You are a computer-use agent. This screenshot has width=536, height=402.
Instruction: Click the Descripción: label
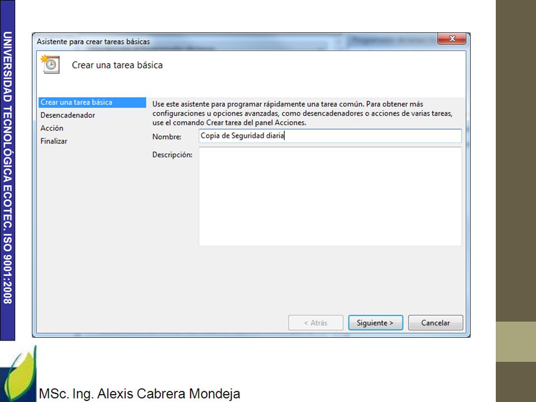[173, 155]
